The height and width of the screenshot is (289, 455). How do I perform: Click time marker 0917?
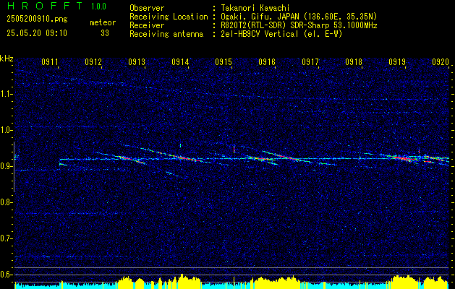310,61
